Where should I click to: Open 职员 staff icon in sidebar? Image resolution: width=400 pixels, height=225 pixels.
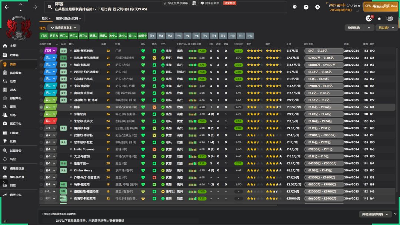(x=5, y=107)
